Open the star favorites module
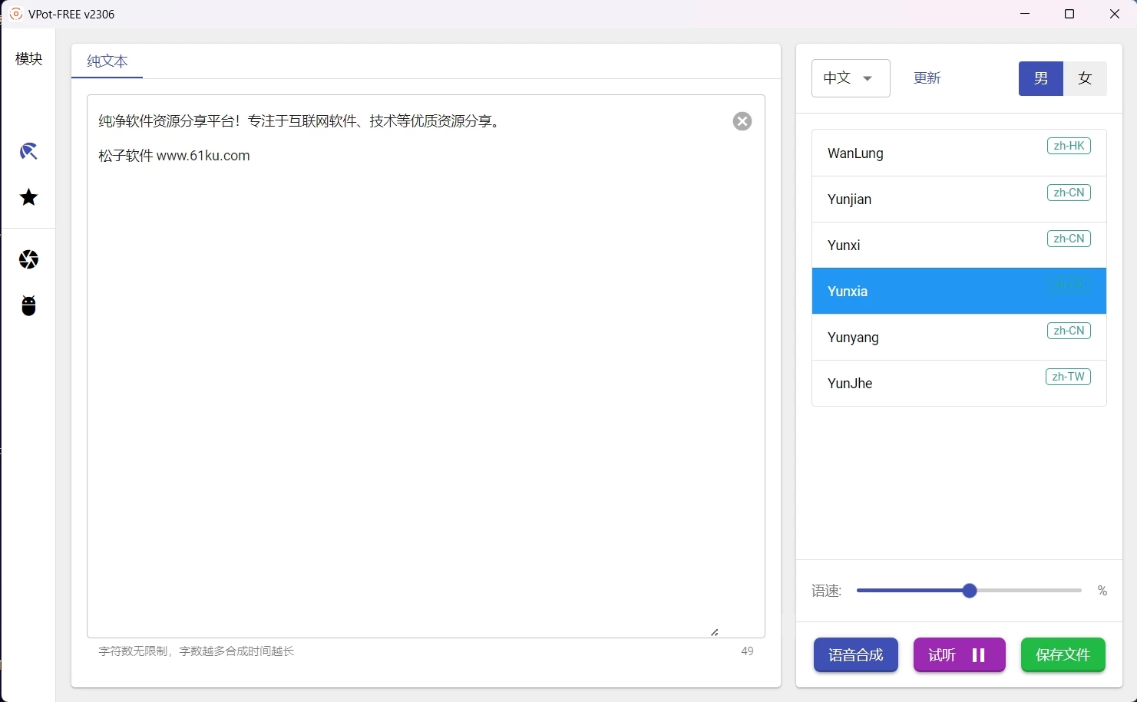1137x702 pixels. click(28, 197)
